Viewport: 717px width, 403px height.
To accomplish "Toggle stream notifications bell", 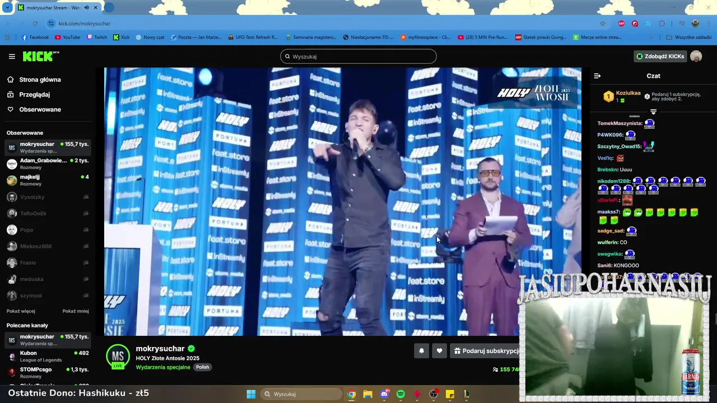I will click(x=421, y=351).
